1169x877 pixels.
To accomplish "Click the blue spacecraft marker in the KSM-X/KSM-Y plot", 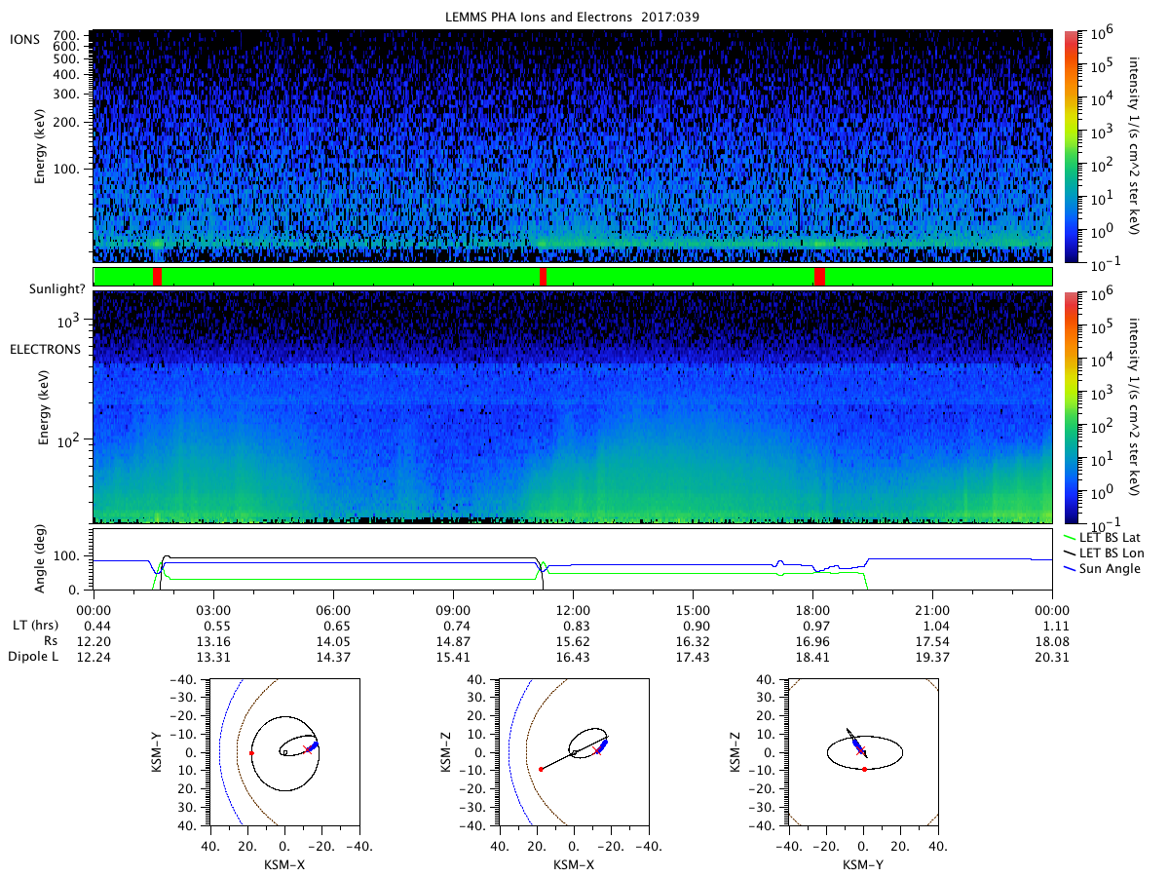I will point(313,746).
